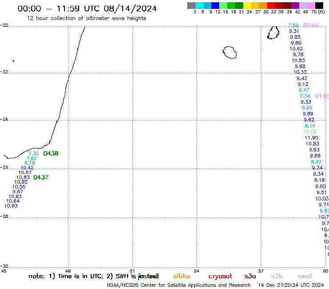Click the legend tick label 24
The width and height of the screenshot is (329, 289).
tap(249, 12)
